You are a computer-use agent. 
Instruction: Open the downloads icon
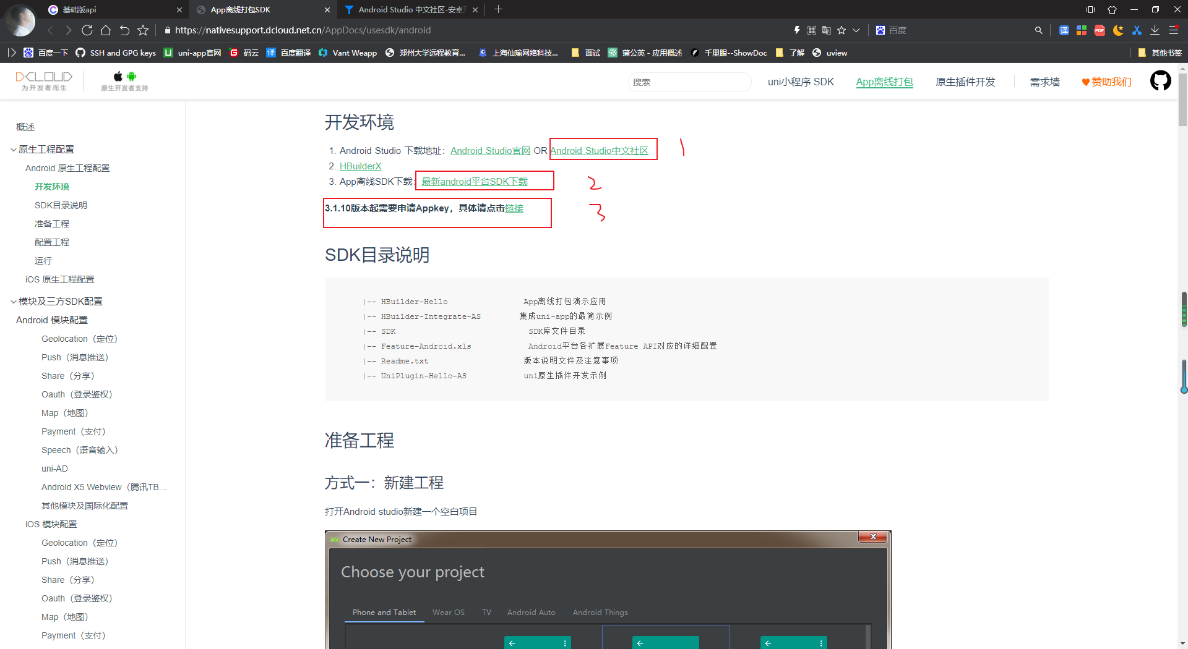1155,30
